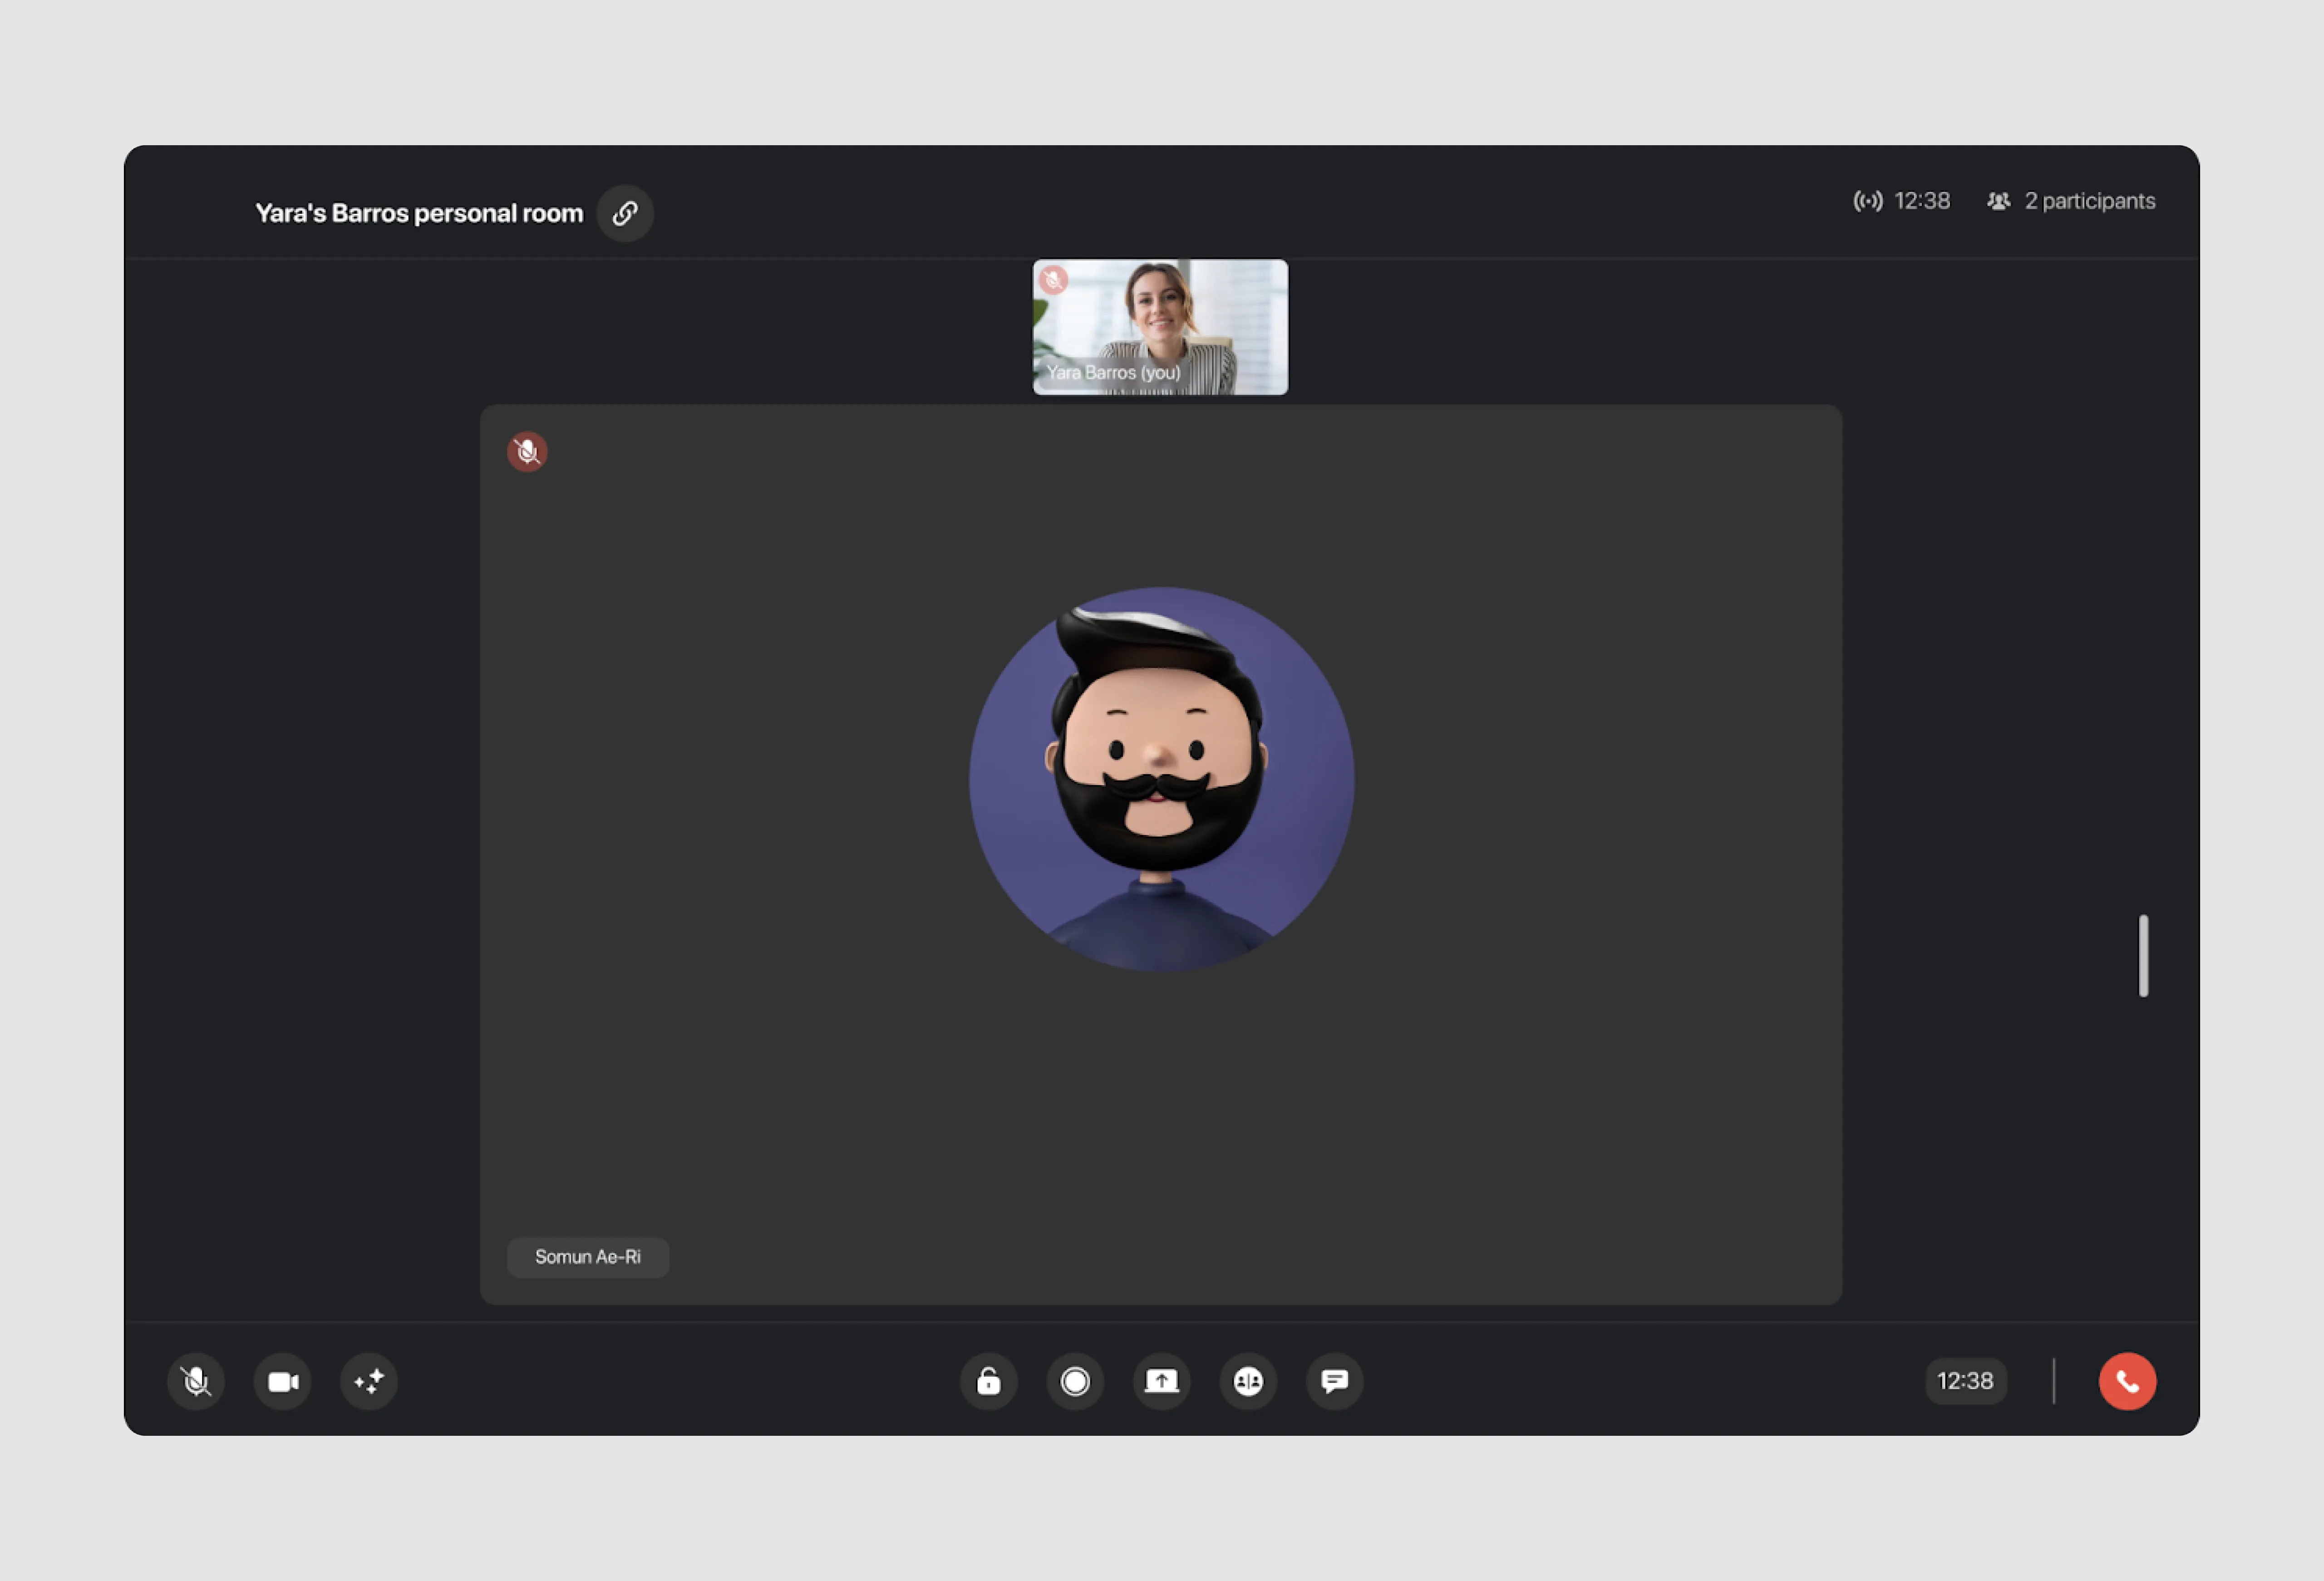Toggle your mute status on your video thumbnail
2324x1581 pixels.
click(1055, 281)
